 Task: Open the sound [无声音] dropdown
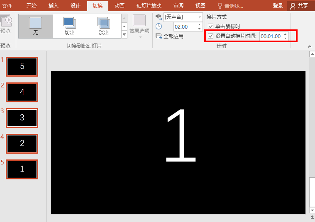(x=200, y=17)
